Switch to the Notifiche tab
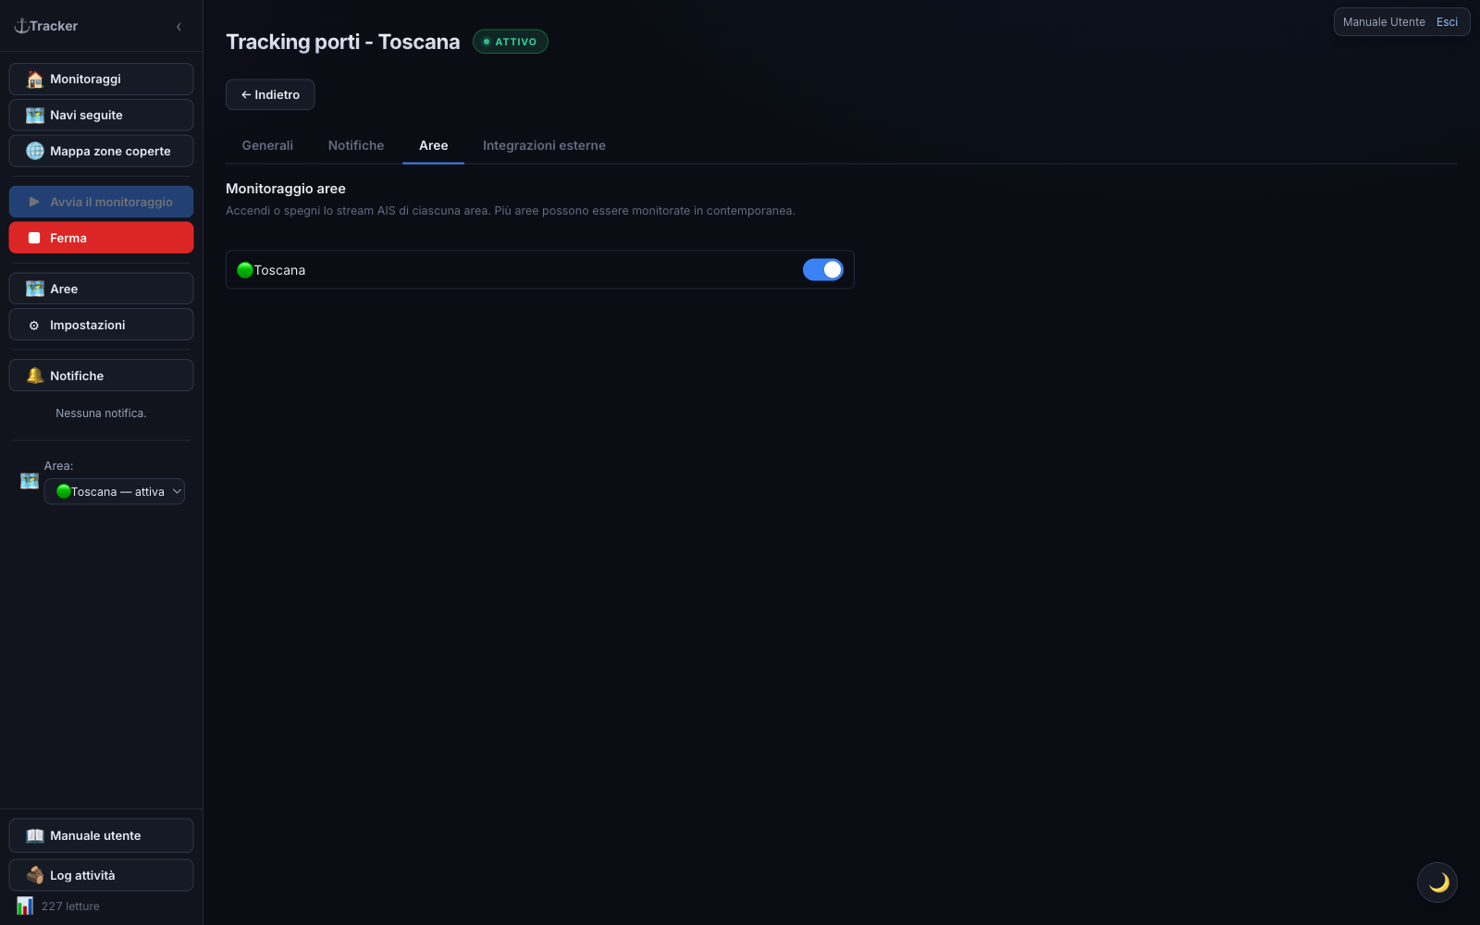Screen dimensions: 1480x925 pyautogui.click(x=356, y=145)
